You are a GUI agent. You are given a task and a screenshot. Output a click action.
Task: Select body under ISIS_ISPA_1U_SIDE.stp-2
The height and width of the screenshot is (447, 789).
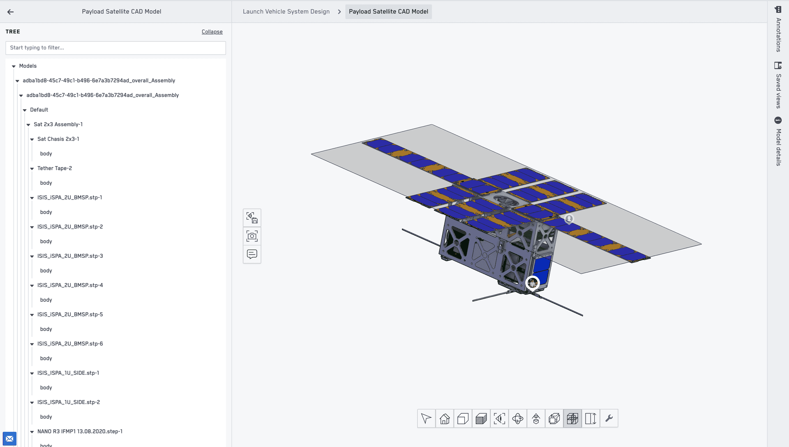click(46, 417)
